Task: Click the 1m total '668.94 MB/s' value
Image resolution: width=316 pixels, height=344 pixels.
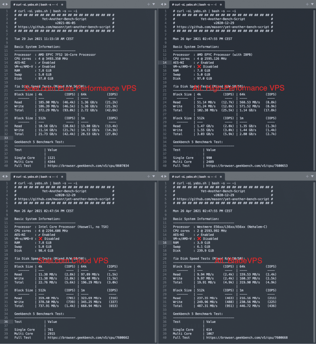Action: coord(91,306)
